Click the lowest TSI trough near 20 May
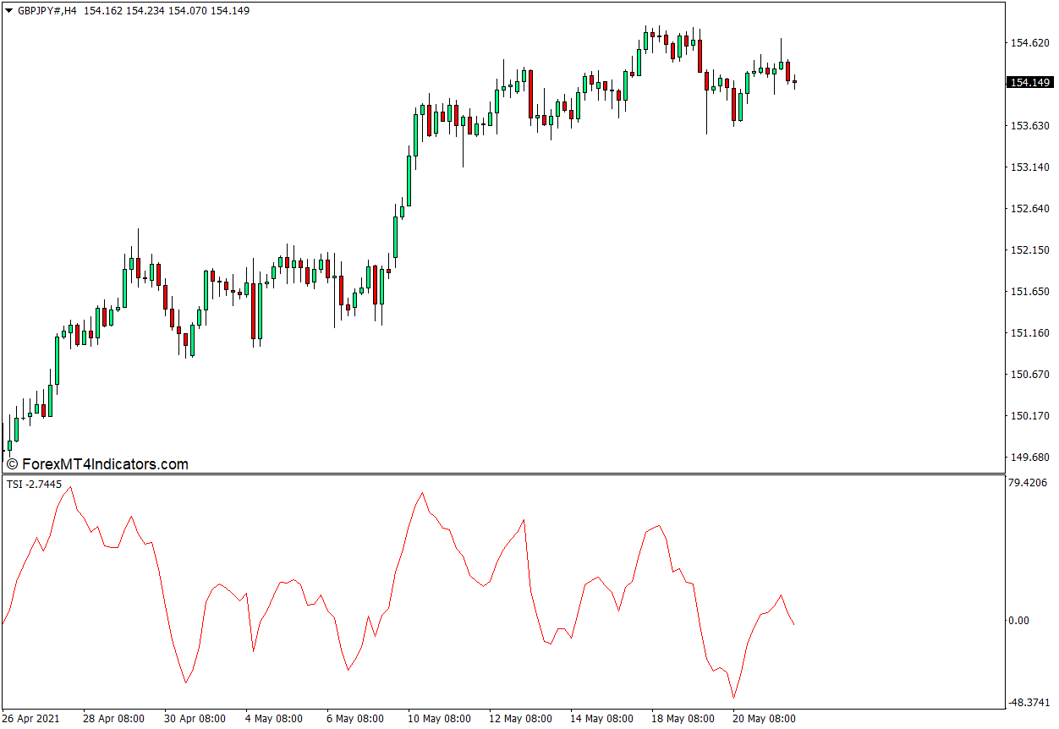 [x=733, y=698]
